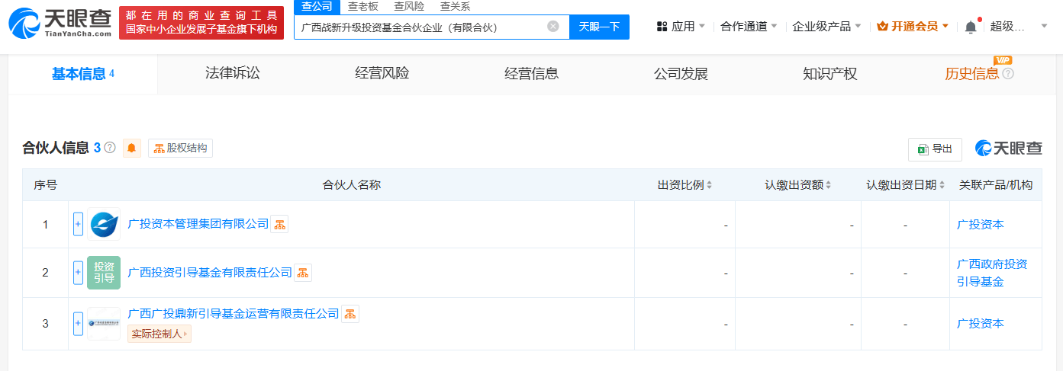Click the 导出 export button
The image size is (1063, 371).
tap(935, 149)
